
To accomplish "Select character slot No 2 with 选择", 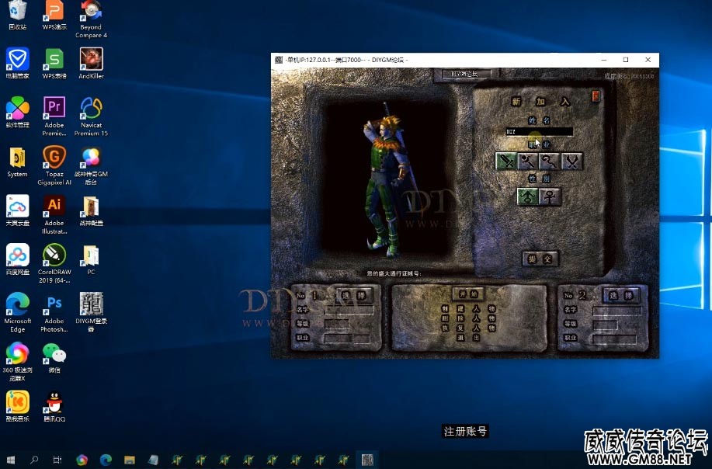I will tap(621, 296).
